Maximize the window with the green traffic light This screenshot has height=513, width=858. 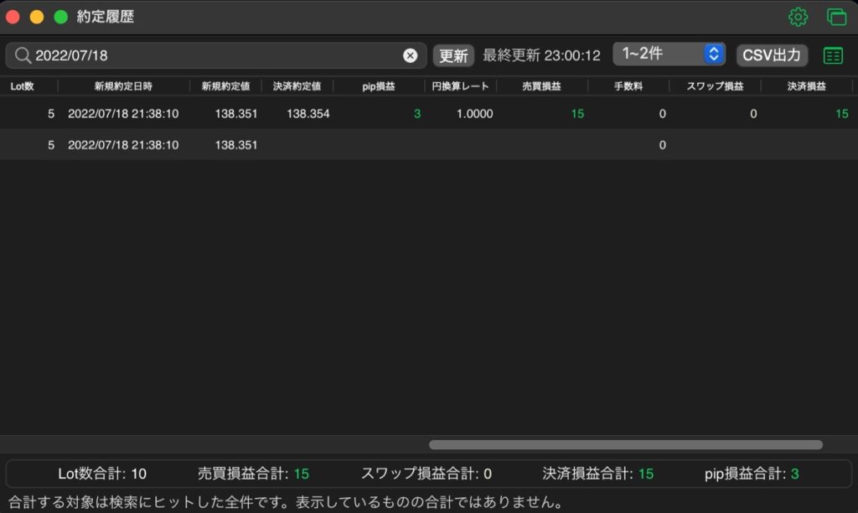coord(60,17)
